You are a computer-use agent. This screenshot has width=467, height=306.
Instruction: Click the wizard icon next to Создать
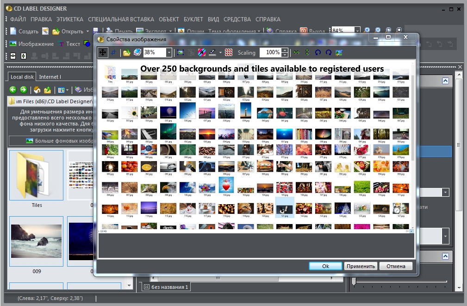point(45,31)
